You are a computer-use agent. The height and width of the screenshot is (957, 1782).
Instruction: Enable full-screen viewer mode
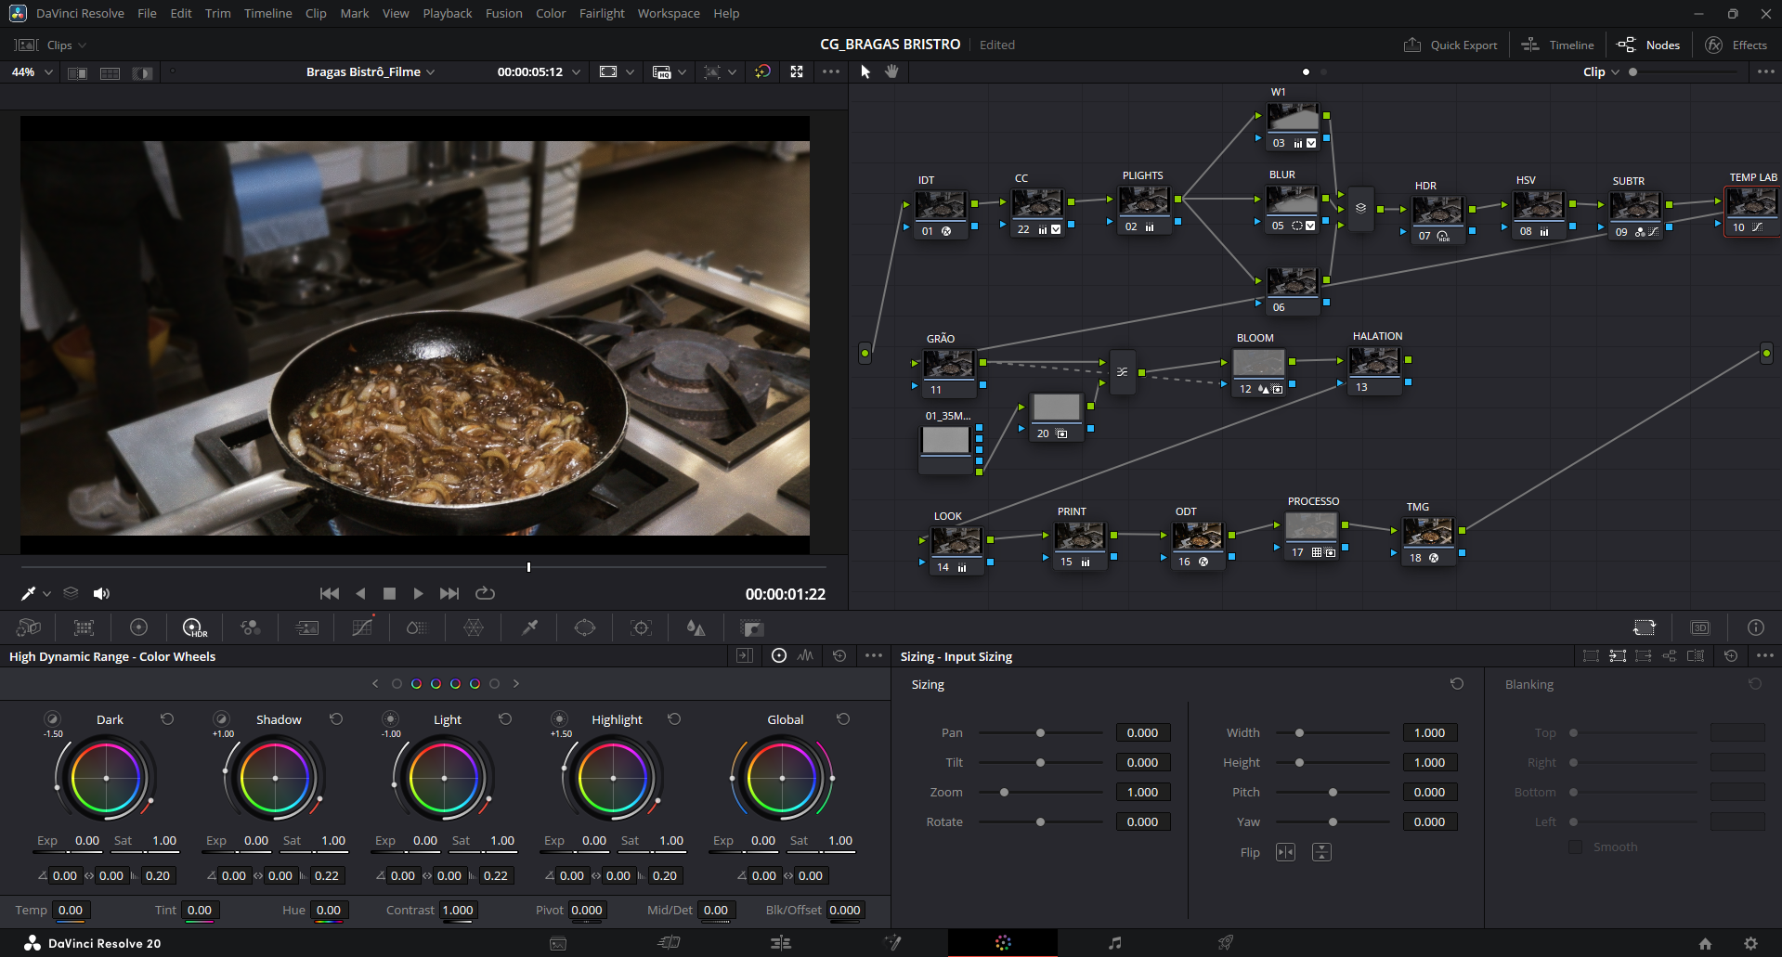pos(797,71)
